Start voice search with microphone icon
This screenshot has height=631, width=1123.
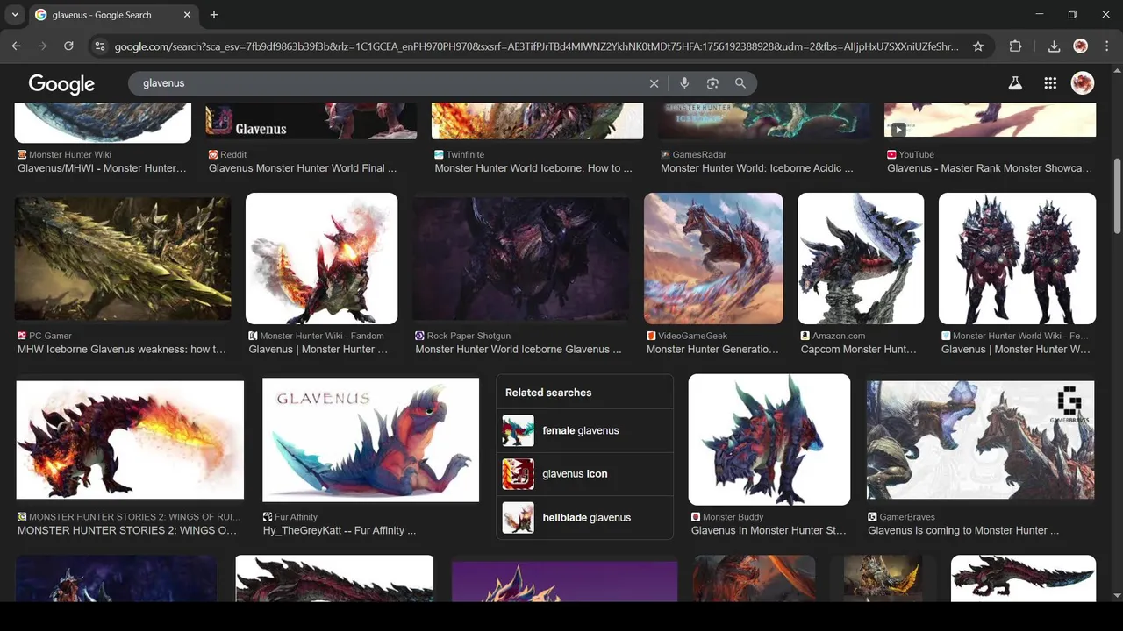tap(684, 83)
